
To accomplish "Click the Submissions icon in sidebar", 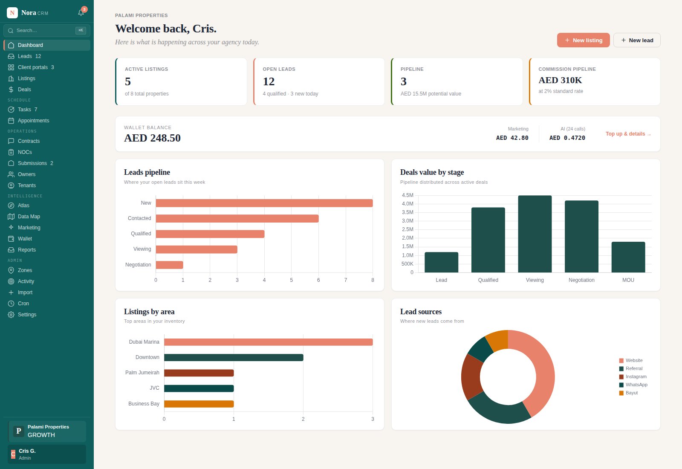I will (11, 163).
